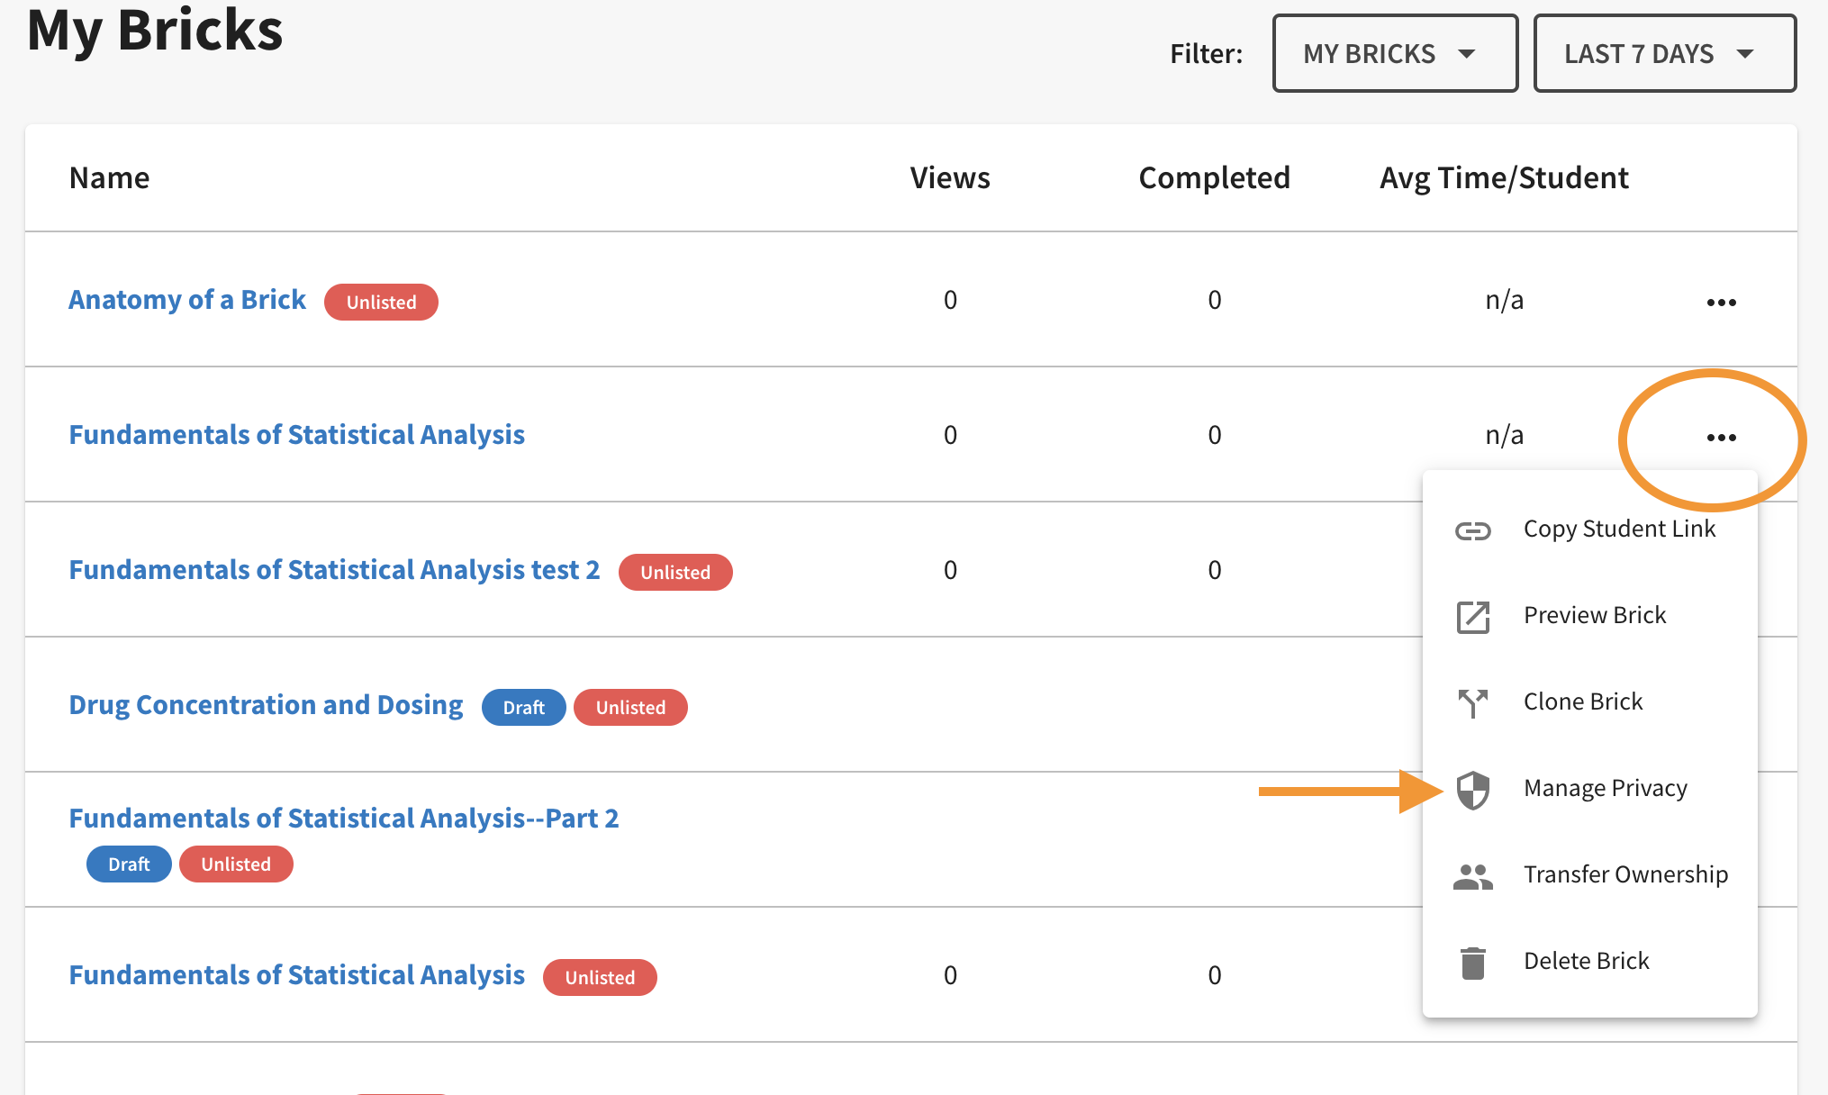Click the My Bricks page heading
The width and height of the screenshot is (1828, 1095).
click(155, 30)
